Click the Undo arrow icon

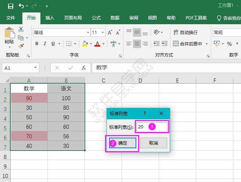point(21,6)
